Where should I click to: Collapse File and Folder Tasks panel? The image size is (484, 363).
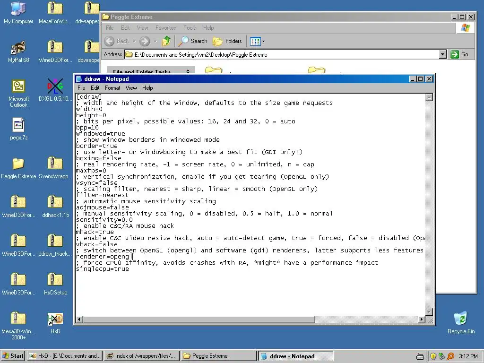pos(188,72)
